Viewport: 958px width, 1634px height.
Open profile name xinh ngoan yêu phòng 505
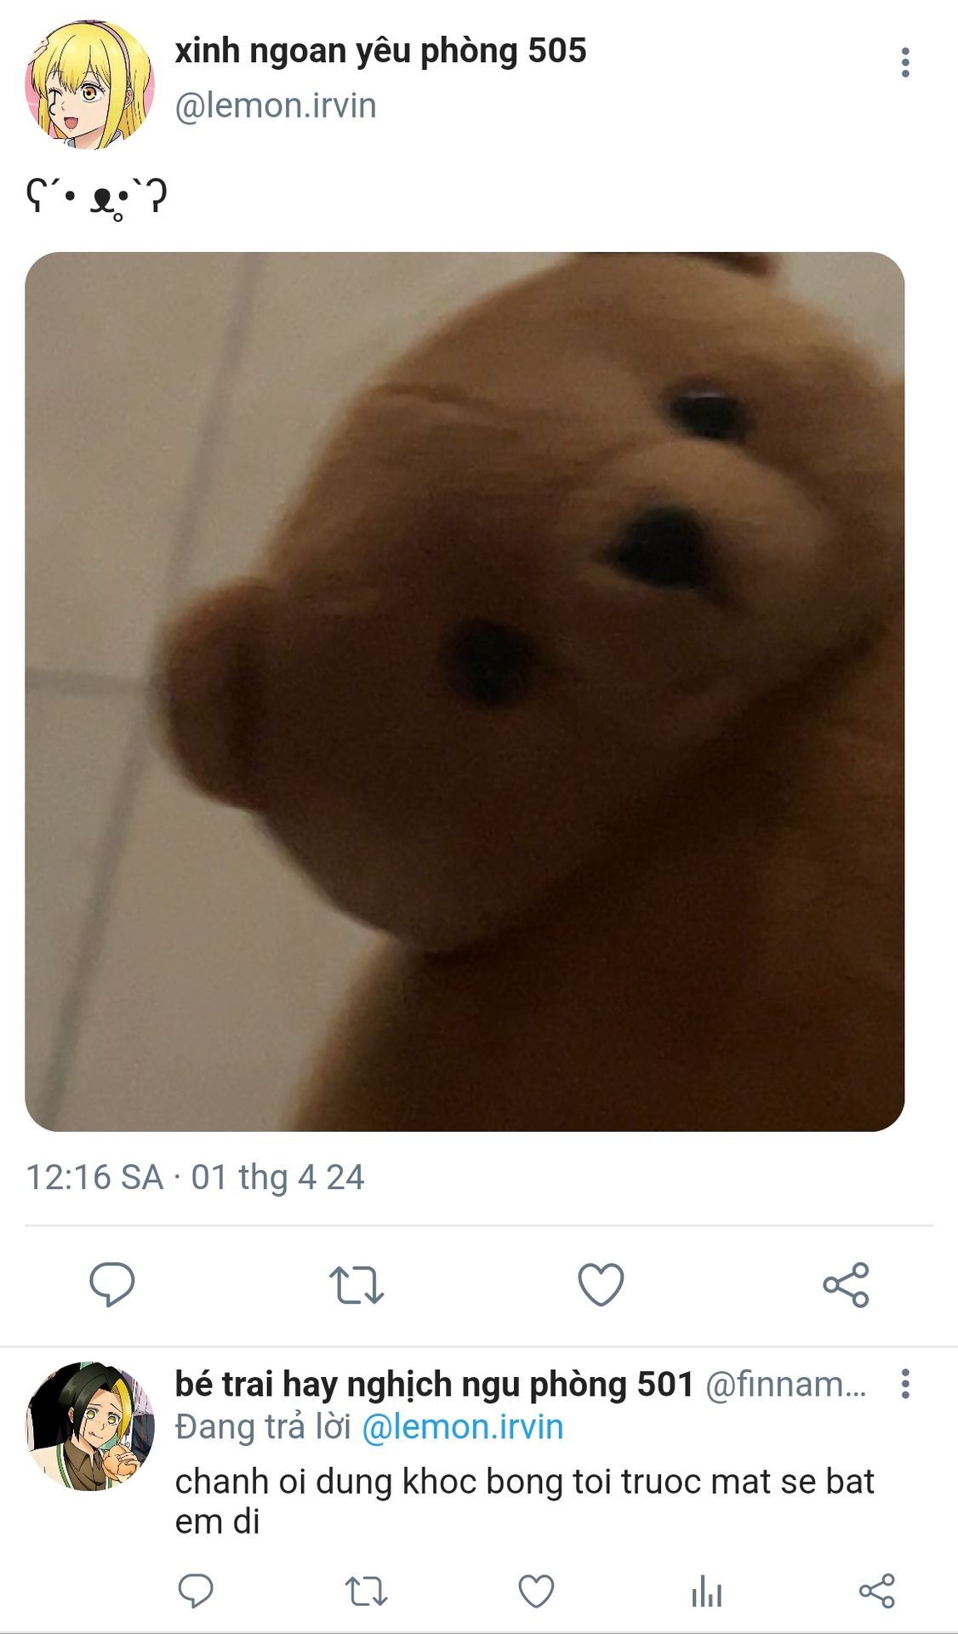[380, 51]
